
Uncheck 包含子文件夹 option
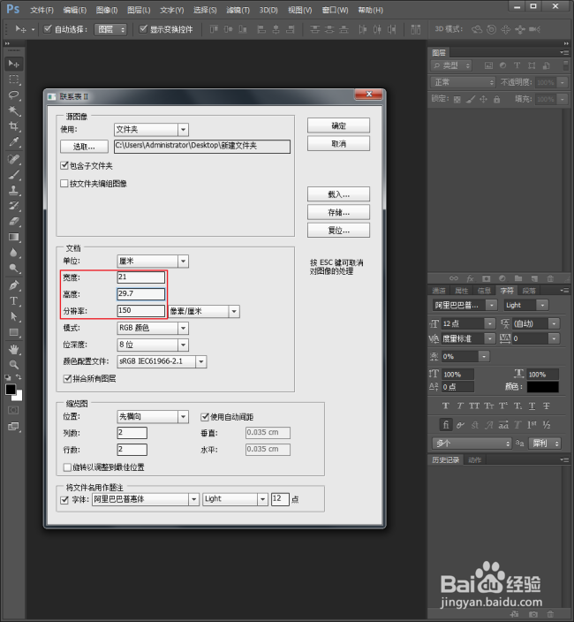tap(64, 165)
